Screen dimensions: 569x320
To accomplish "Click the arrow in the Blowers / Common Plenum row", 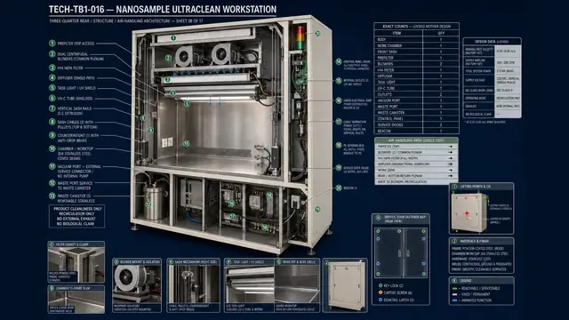I will (451, 152).
